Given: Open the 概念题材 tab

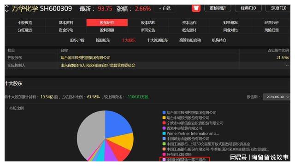Looking at the screenshot, I should tap(189, 30).
